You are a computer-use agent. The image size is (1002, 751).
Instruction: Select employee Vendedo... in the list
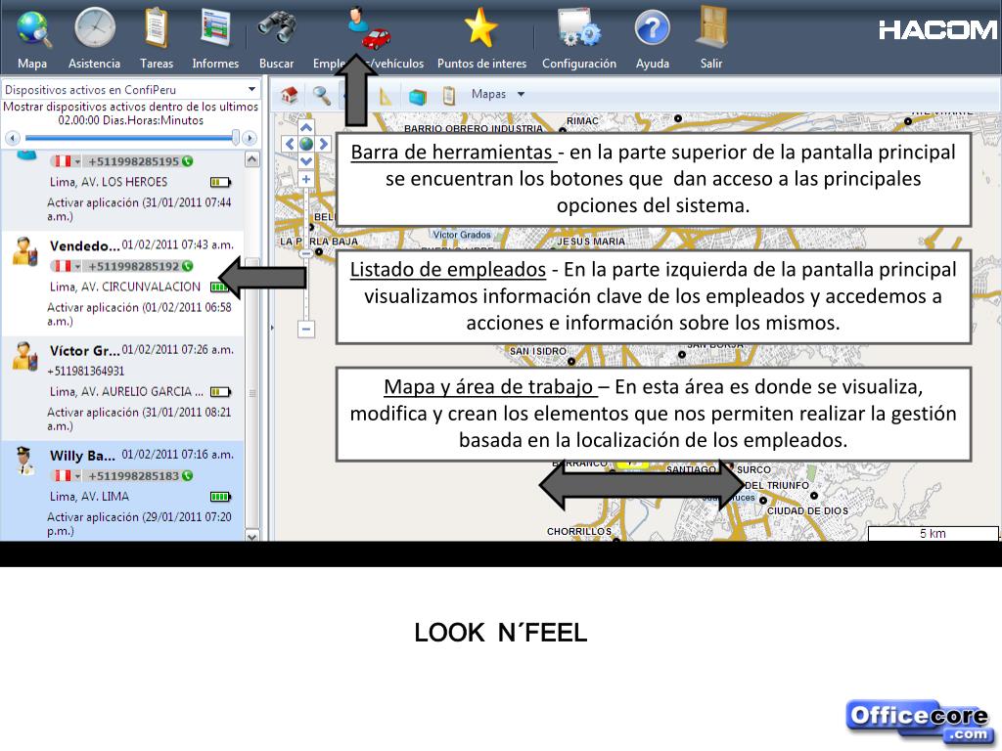[122, 284]
